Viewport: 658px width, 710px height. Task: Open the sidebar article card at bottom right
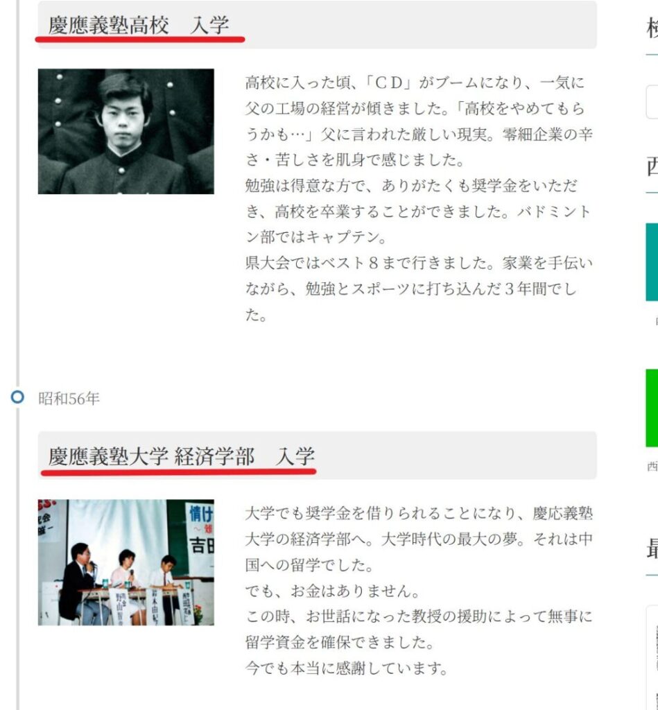[x=652, y=657]
